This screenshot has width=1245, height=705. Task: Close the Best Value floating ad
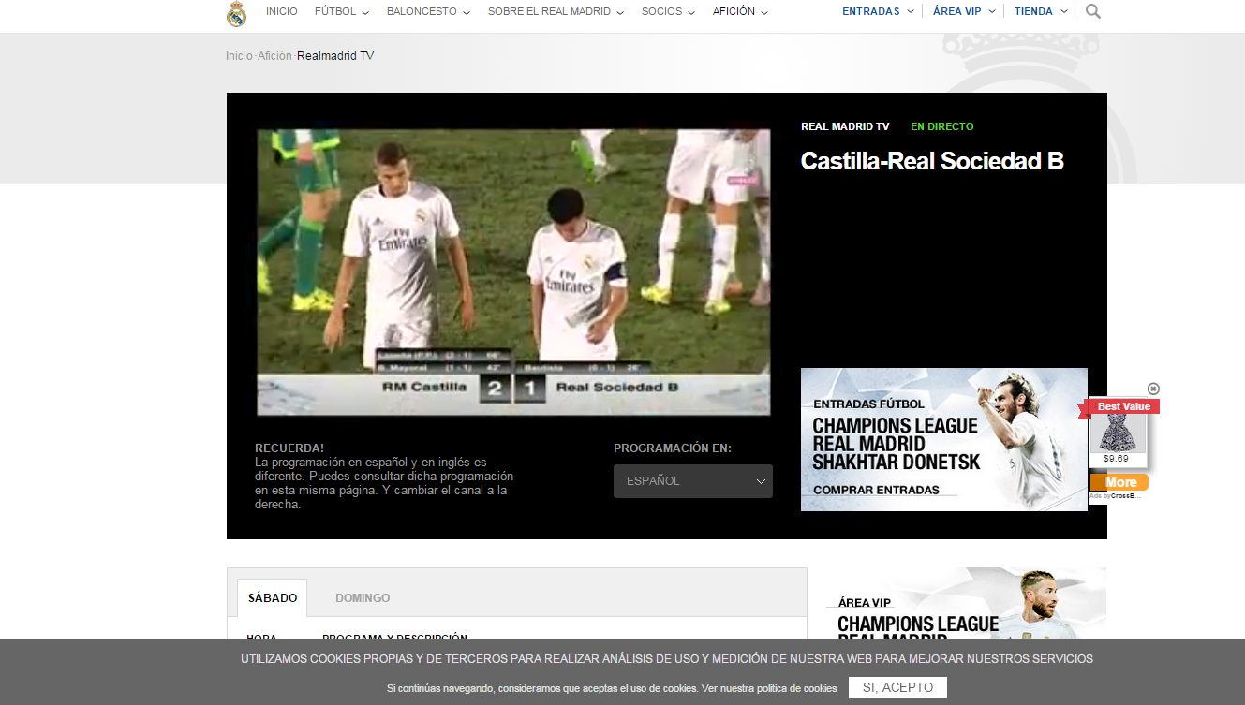[1153, 389]
